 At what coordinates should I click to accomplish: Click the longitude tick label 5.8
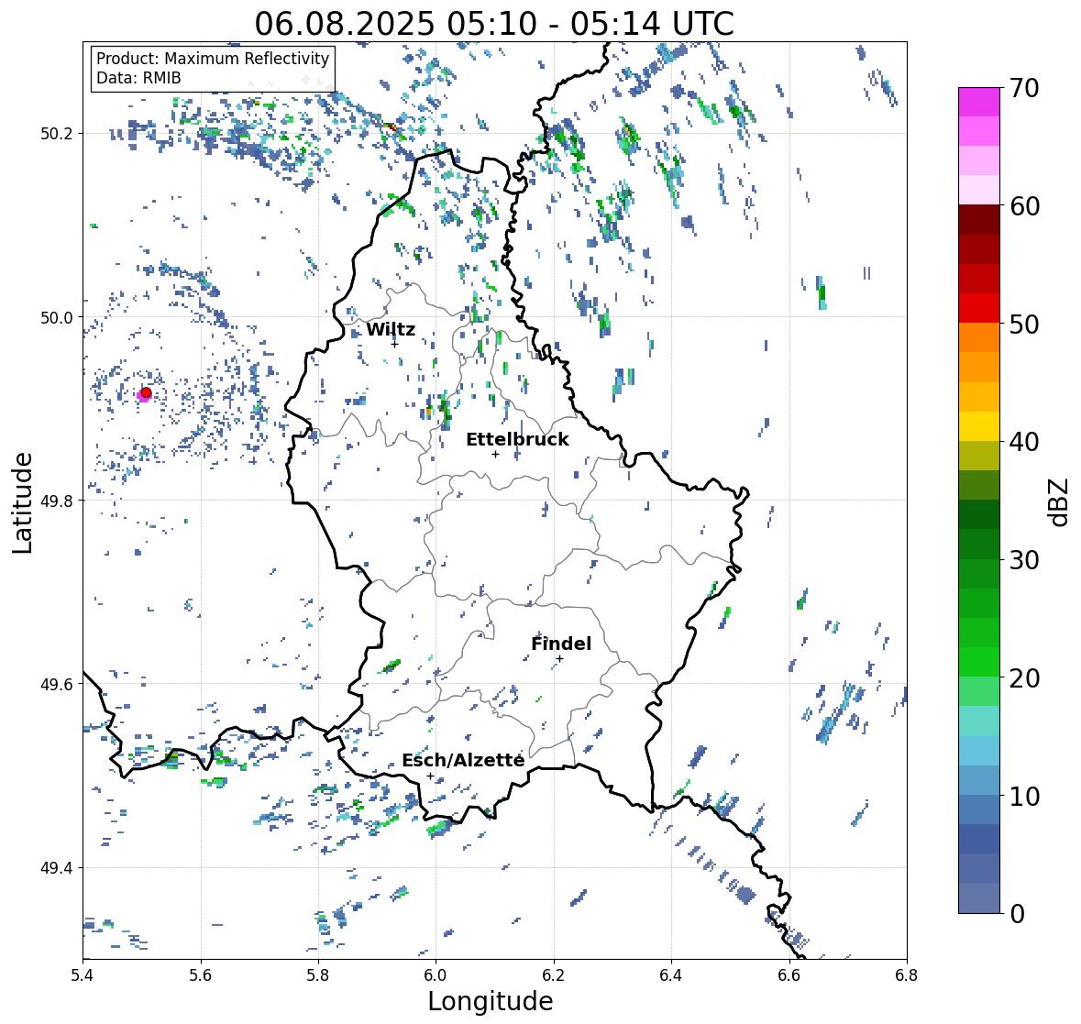tap(318, 975)
